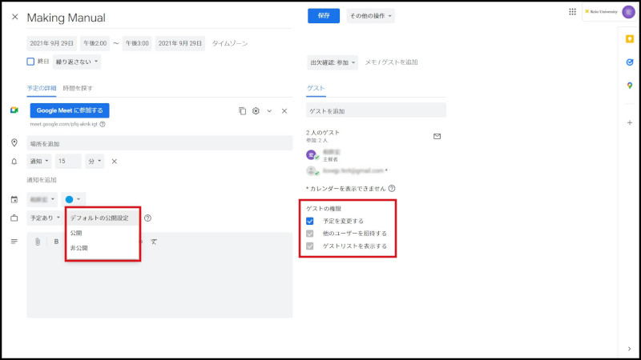Open the blue event color picker
The image size is (641, 360).
[74, 198]
